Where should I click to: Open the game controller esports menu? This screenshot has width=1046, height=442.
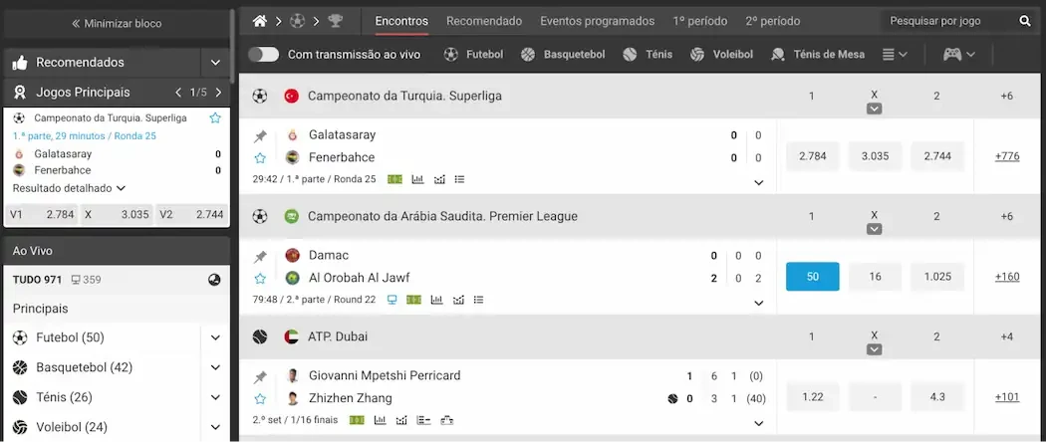pos(958,55)
